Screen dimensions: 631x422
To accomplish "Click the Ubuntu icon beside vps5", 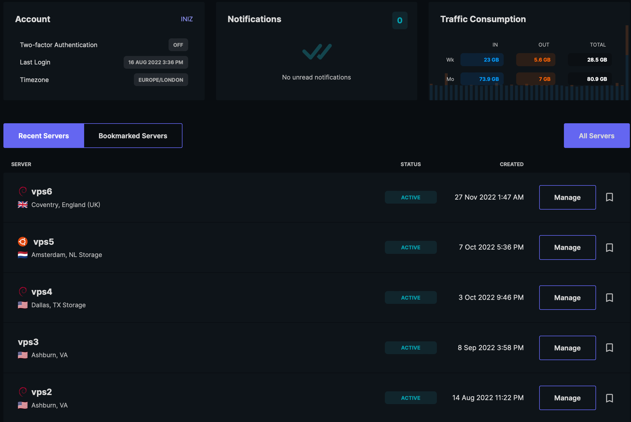I will [23, 242].
